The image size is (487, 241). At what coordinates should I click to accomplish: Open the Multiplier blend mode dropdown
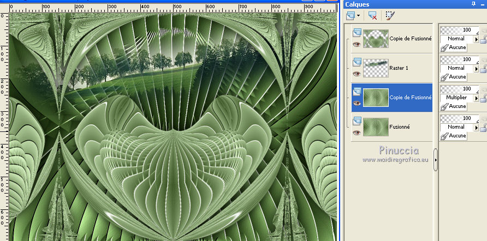(476, 99)
